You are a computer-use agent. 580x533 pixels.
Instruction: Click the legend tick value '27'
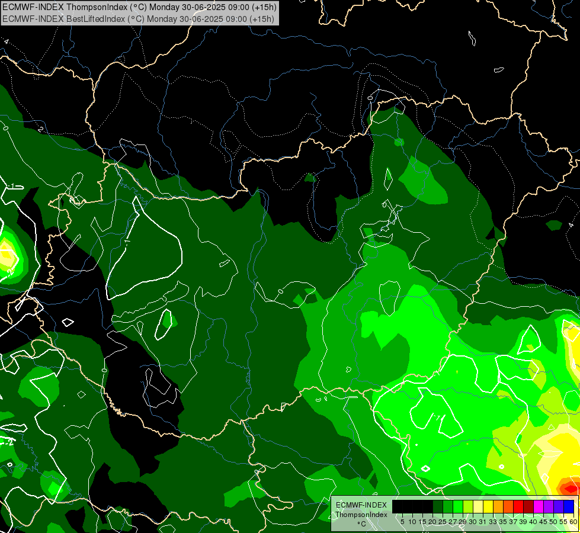453,522
